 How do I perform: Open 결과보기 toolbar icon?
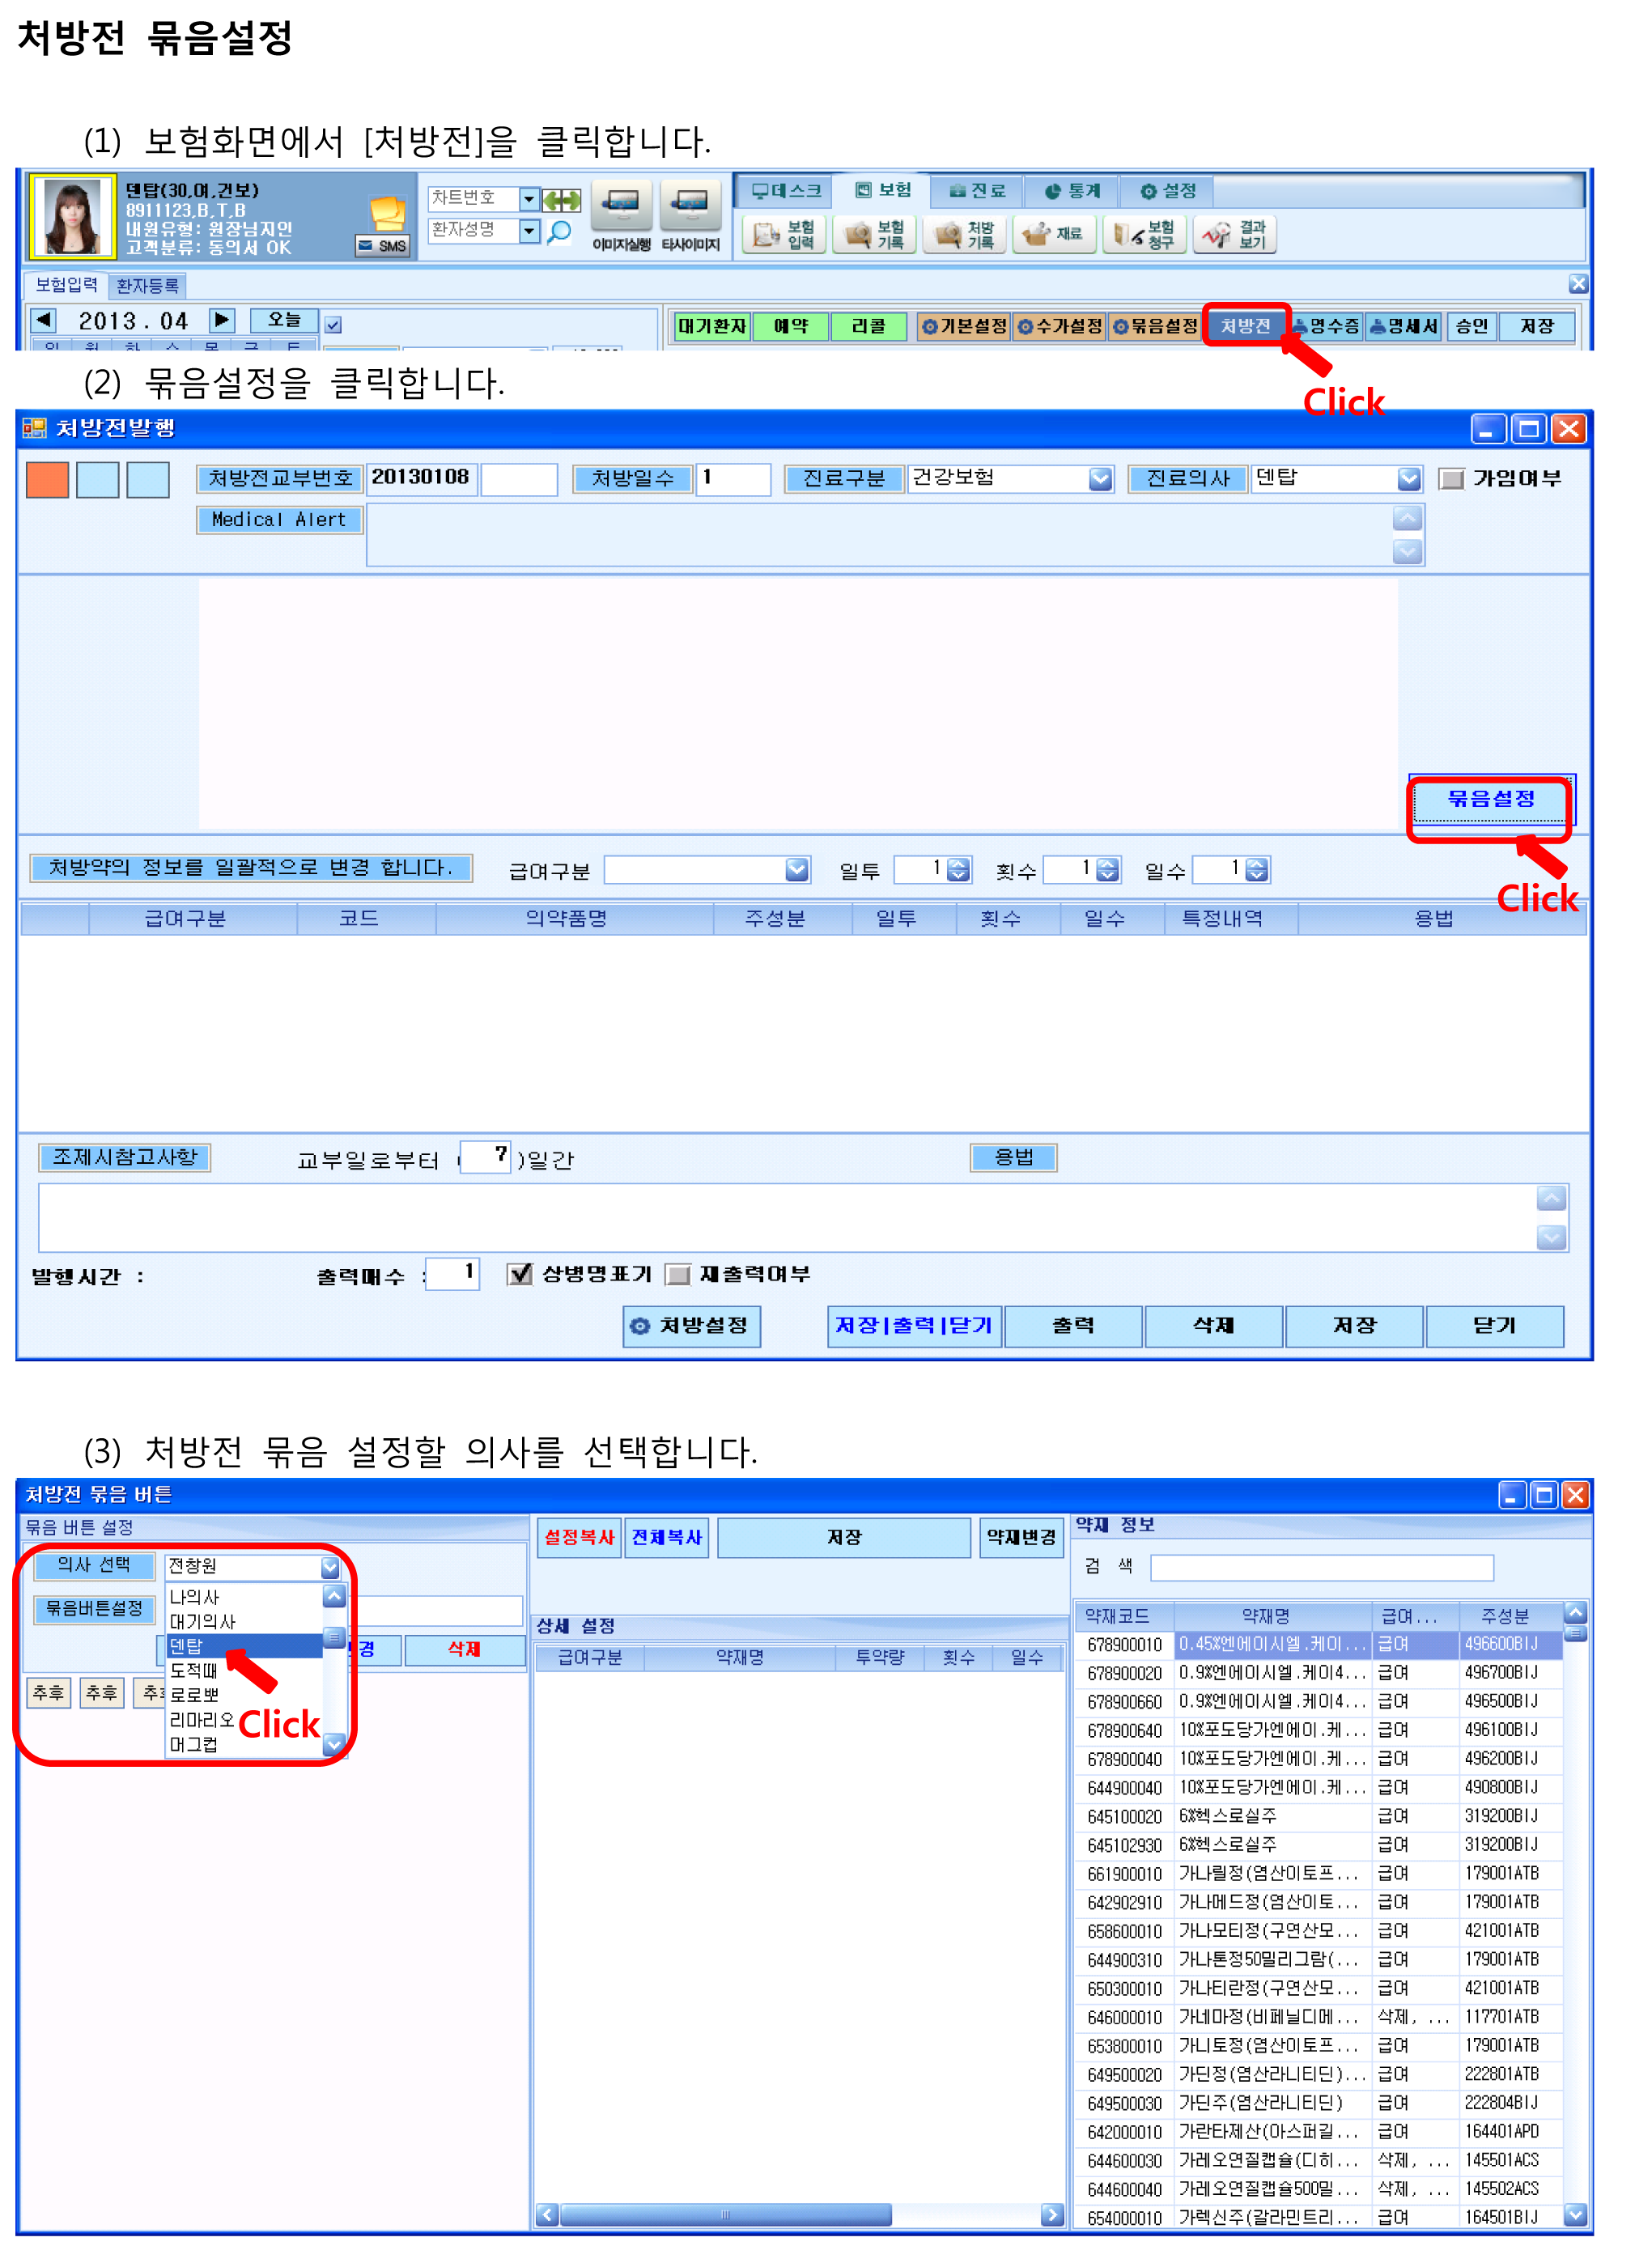[x=1235, y=235]
